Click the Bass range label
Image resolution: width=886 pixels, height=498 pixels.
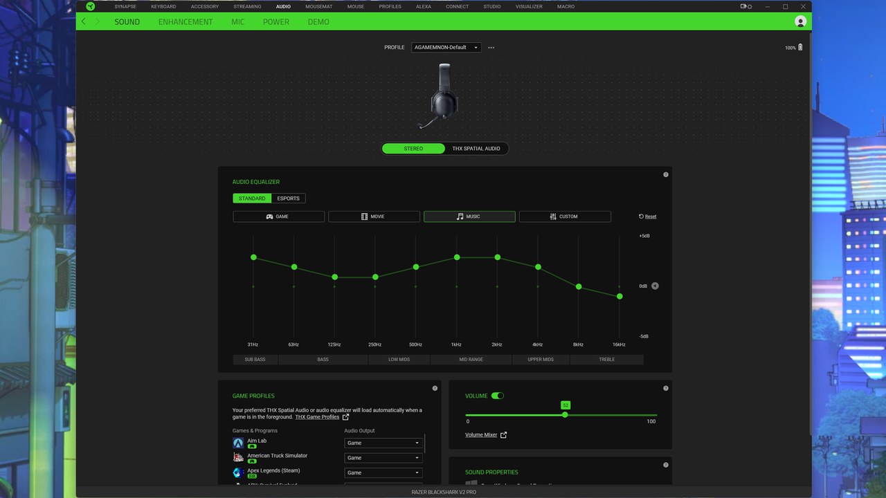tap(323, 360)
